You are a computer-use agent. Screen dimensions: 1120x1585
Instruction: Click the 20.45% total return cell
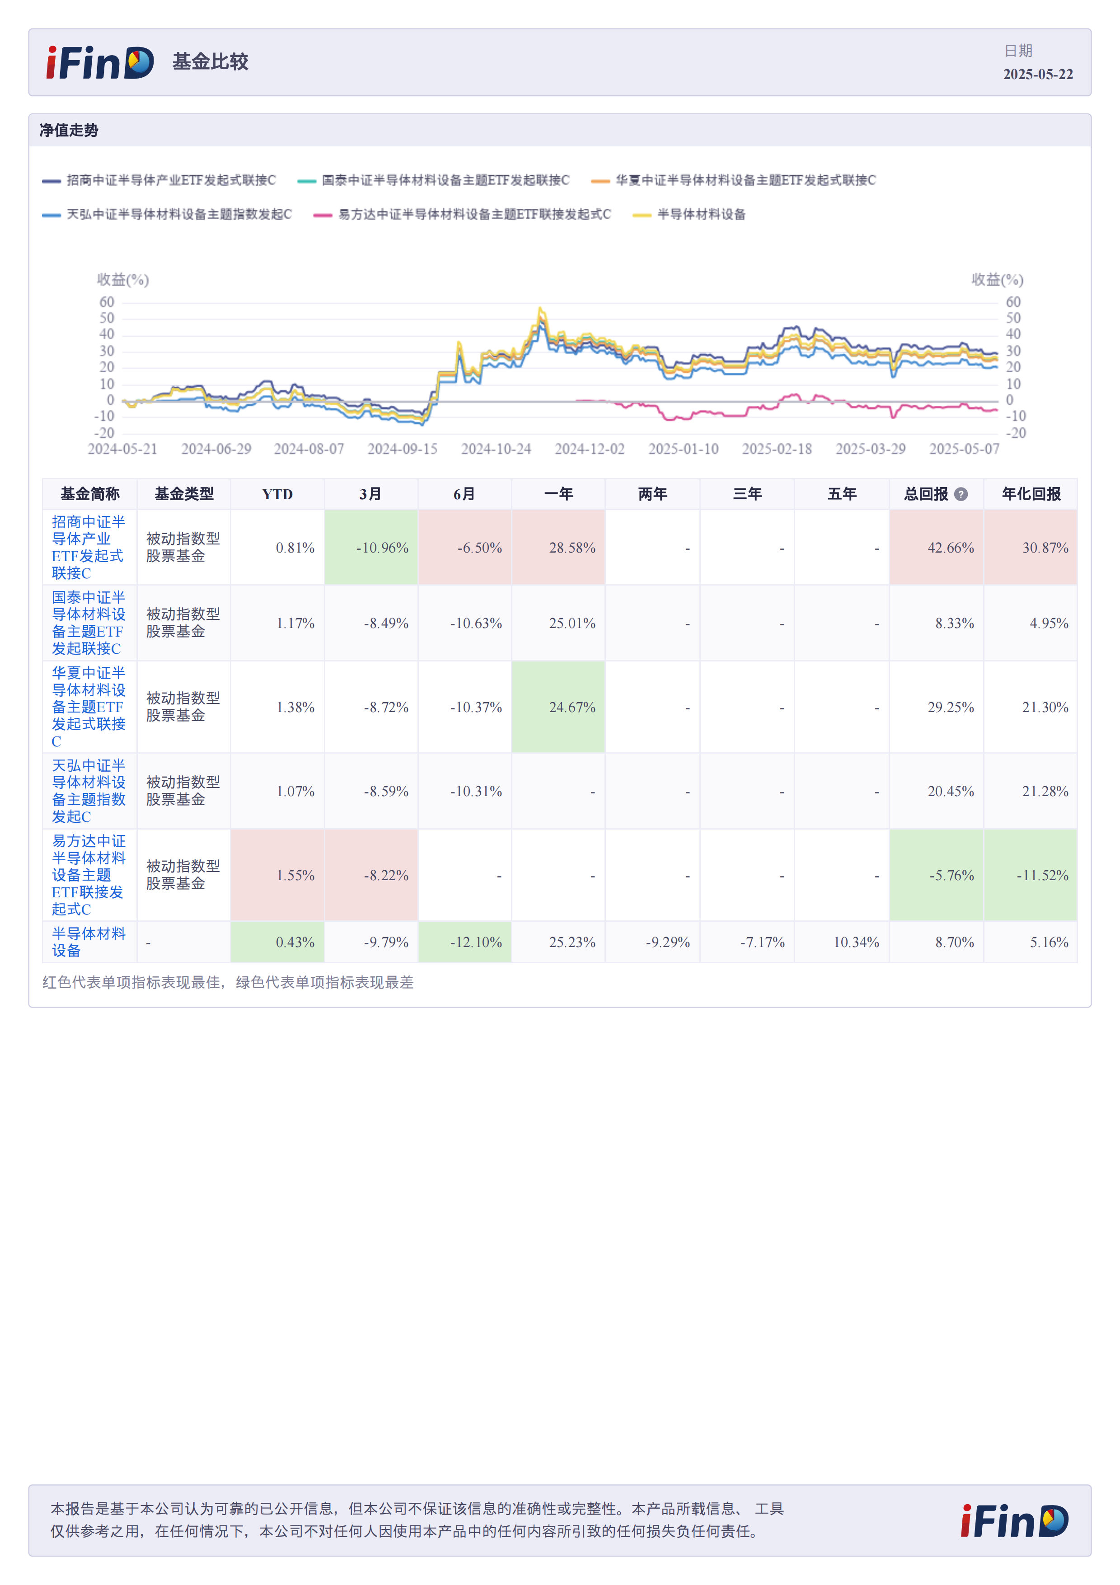coord(937,791)
